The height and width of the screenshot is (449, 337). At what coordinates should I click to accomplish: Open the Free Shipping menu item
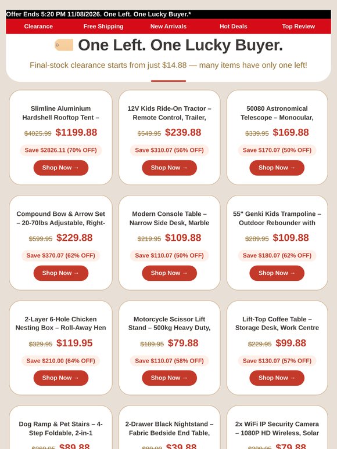point(103,26)
